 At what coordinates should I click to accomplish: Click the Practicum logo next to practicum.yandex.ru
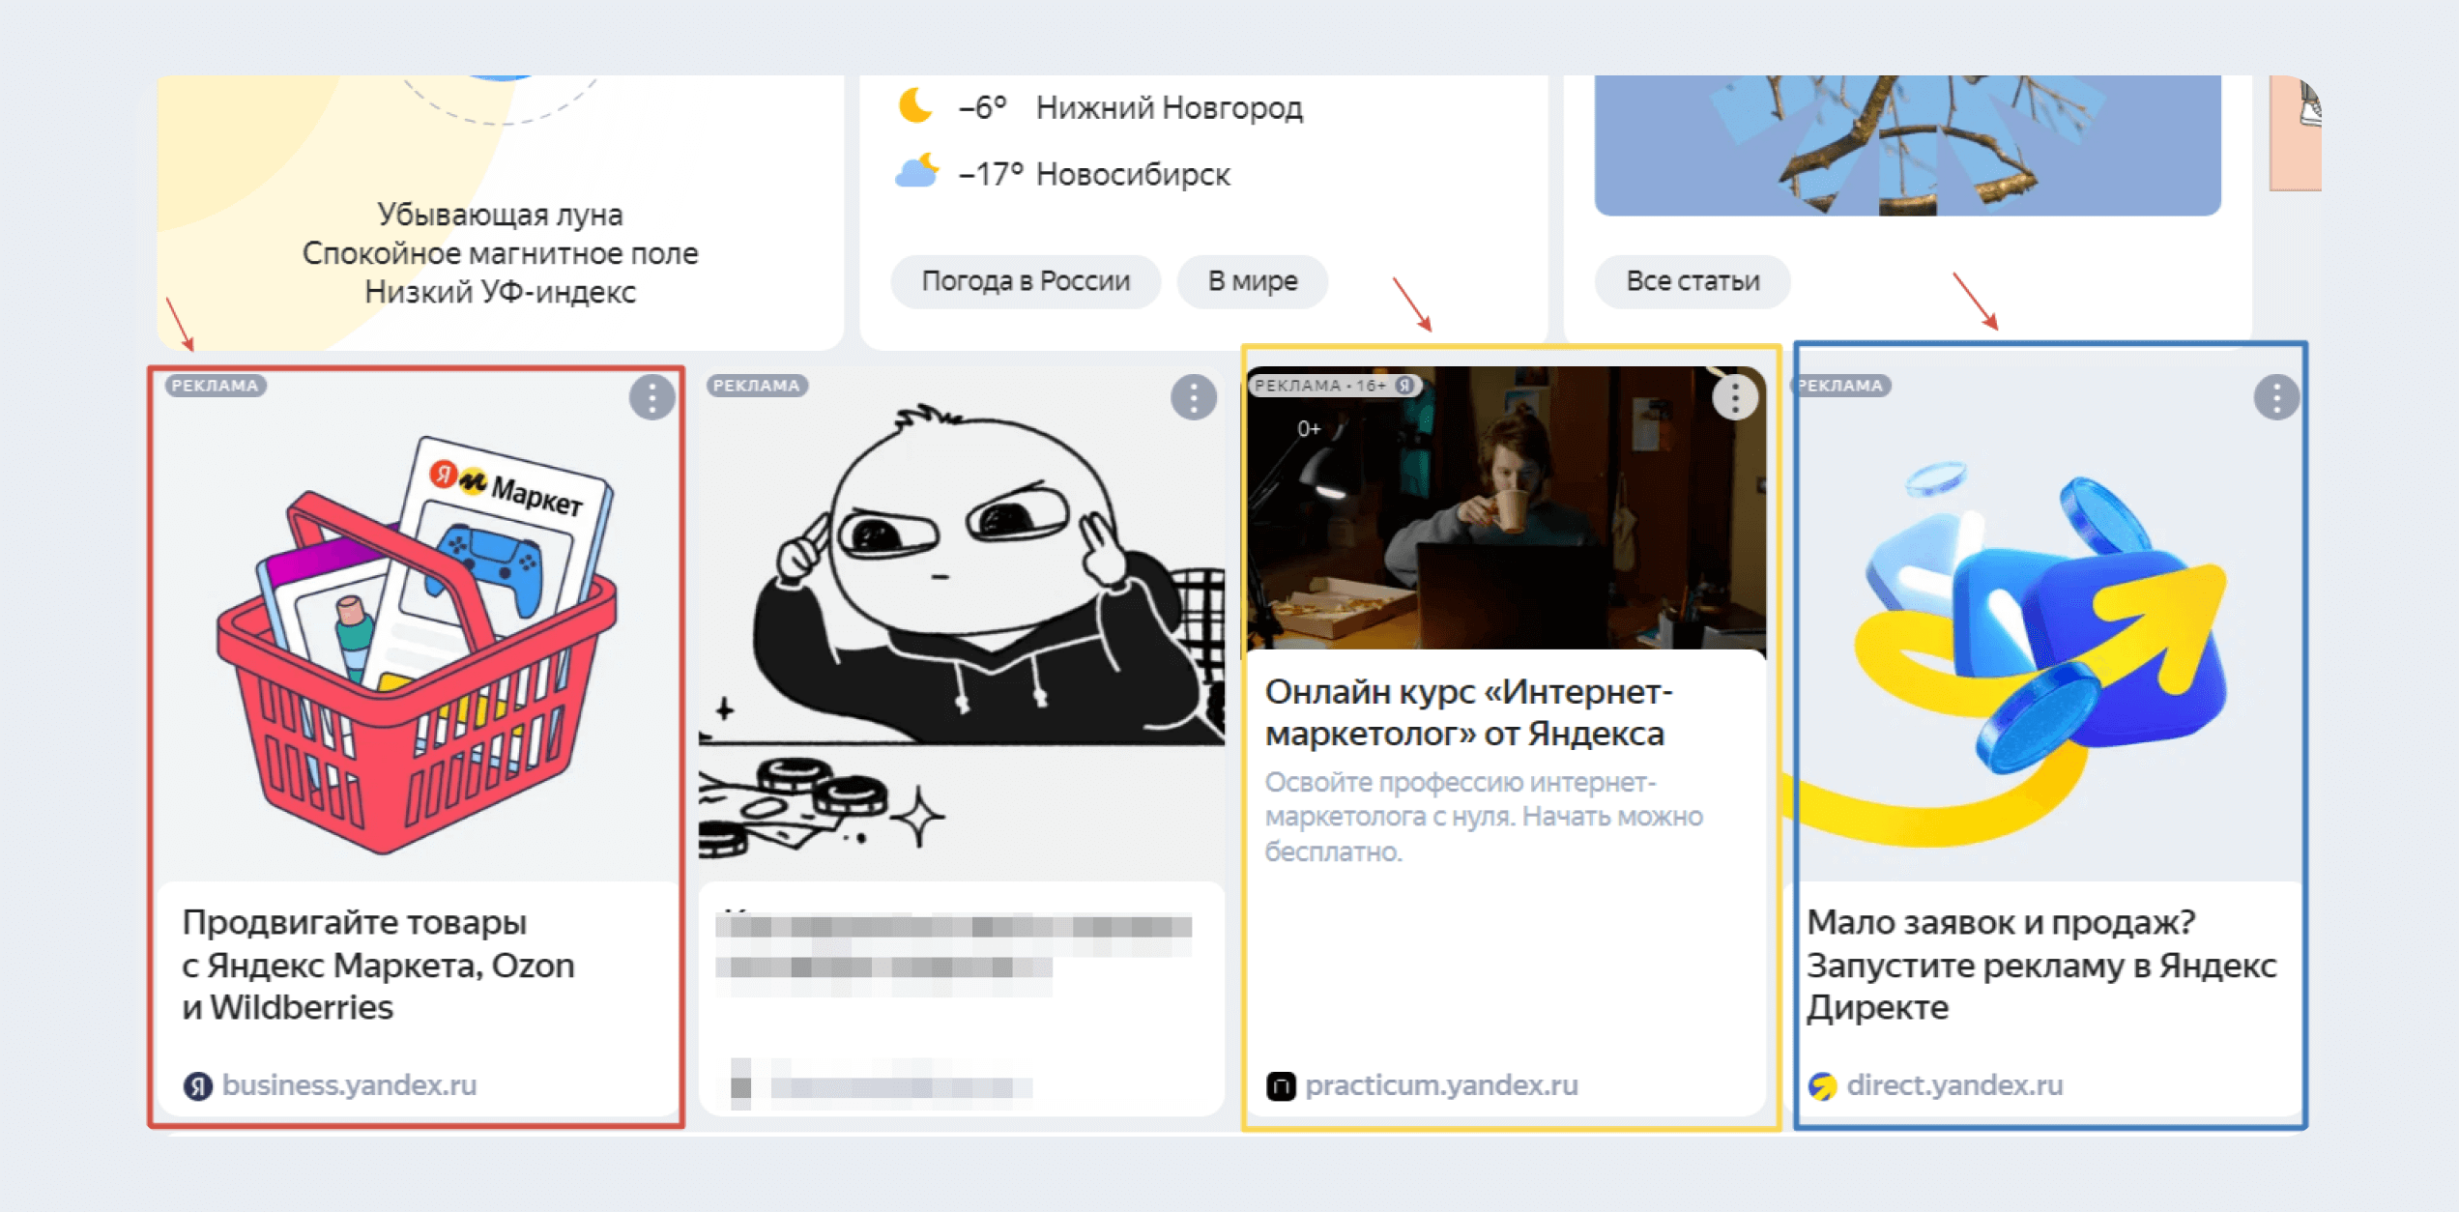coord(1282,1084)
